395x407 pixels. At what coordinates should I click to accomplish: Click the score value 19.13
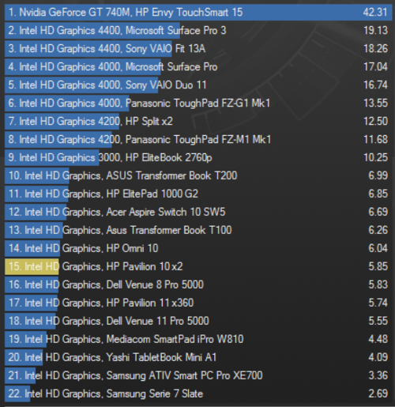[x=375, y=30]
